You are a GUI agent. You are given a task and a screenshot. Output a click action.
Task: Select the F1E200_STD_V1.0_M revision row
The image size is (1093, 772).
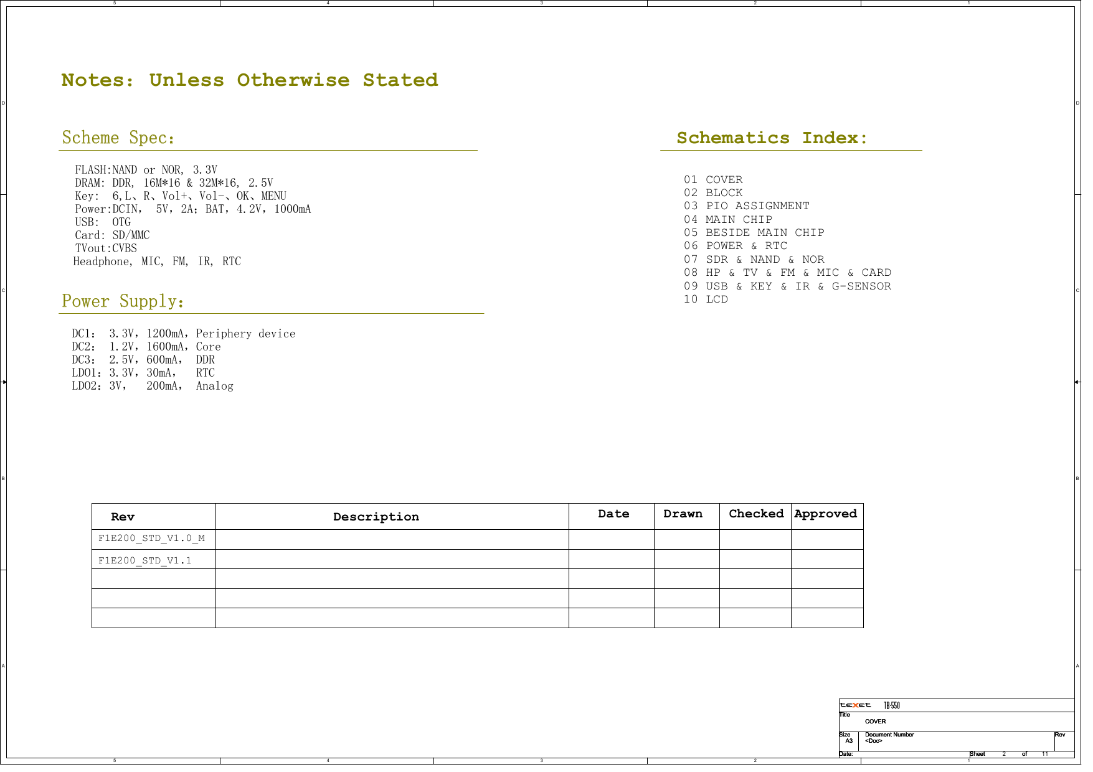click(x=152, y=537)
